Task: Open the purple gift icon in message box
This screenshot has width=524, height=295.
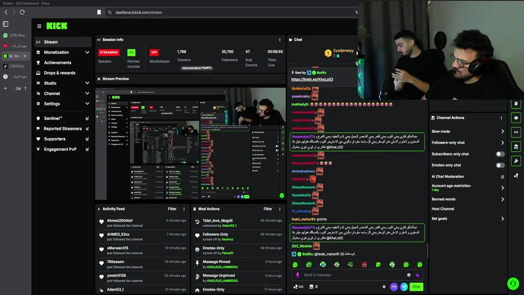Action: pyautogui.click(x=418, y=275)
